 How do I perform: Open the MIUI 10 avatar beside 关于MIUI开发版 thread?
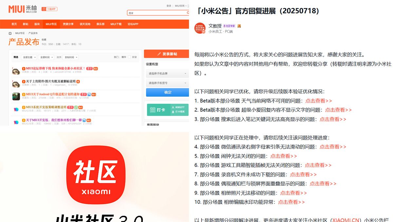coord(16,122)
